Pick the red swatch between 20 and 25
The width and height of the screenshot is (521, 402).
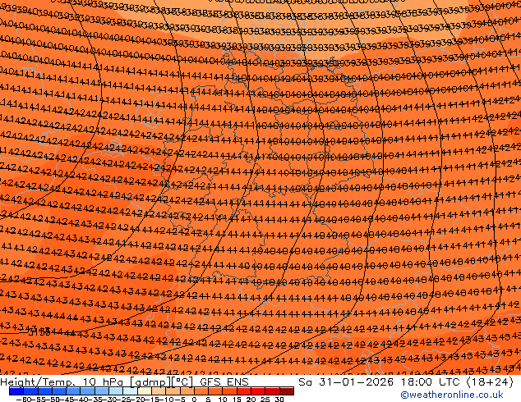pos(258,391)
